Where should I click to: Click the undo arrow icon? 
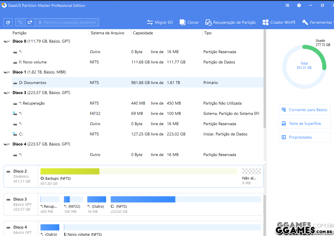pyautogui.click(x=20, y=22)
